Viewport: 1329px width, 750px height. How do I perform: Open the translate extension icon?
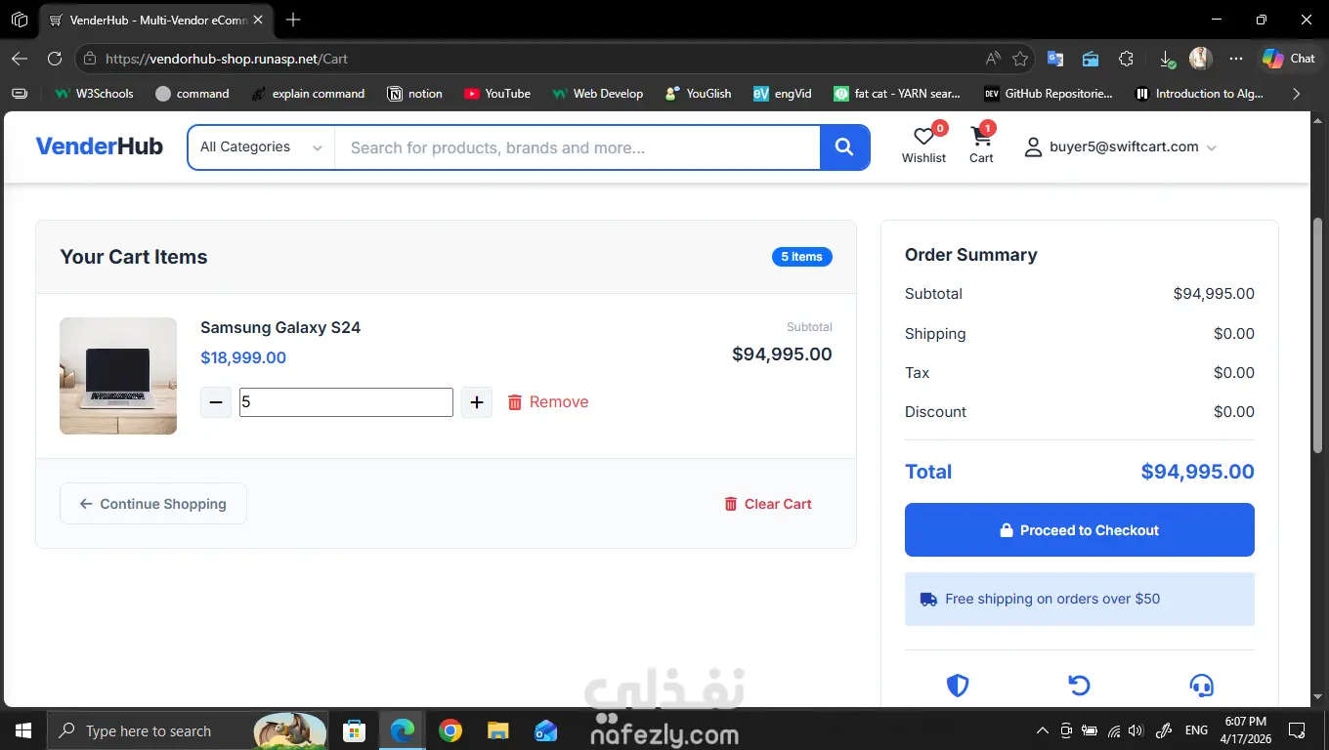pyautogui.click(x=1055, y=59)
